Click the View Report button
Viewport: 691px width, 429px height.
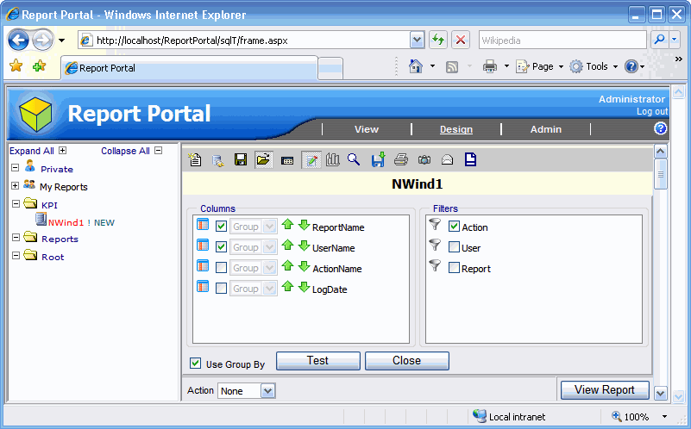point(604,389)
